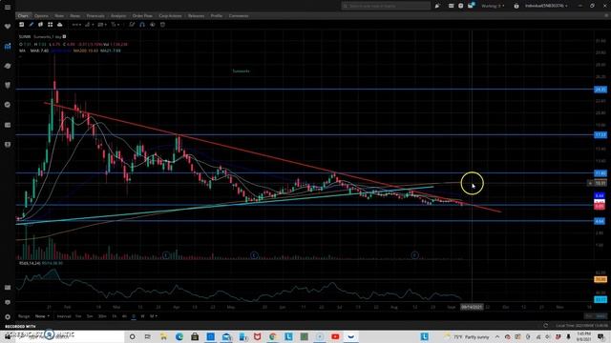The width and height of the screenshot is (611, 343).
Task: Open the Releases tab
Action: pyautogui.click(x=196, y=16)
